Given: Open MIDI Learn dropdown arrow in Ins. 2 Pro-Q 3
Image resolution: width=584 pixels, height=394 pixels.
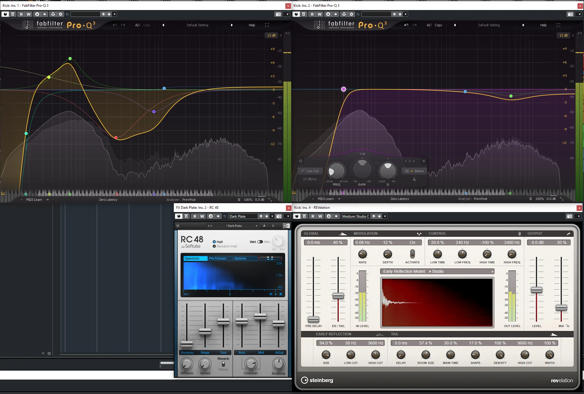Looking at the screenshot, I should 339,199.
